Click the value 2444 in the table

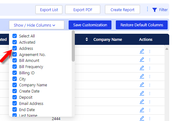coord(56,119)
